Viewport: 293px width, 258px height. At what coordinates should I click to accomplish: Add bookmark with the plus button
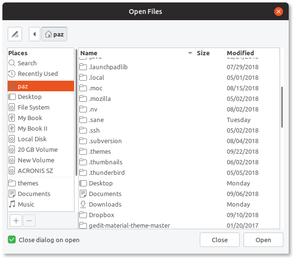(x=16, y=221)
